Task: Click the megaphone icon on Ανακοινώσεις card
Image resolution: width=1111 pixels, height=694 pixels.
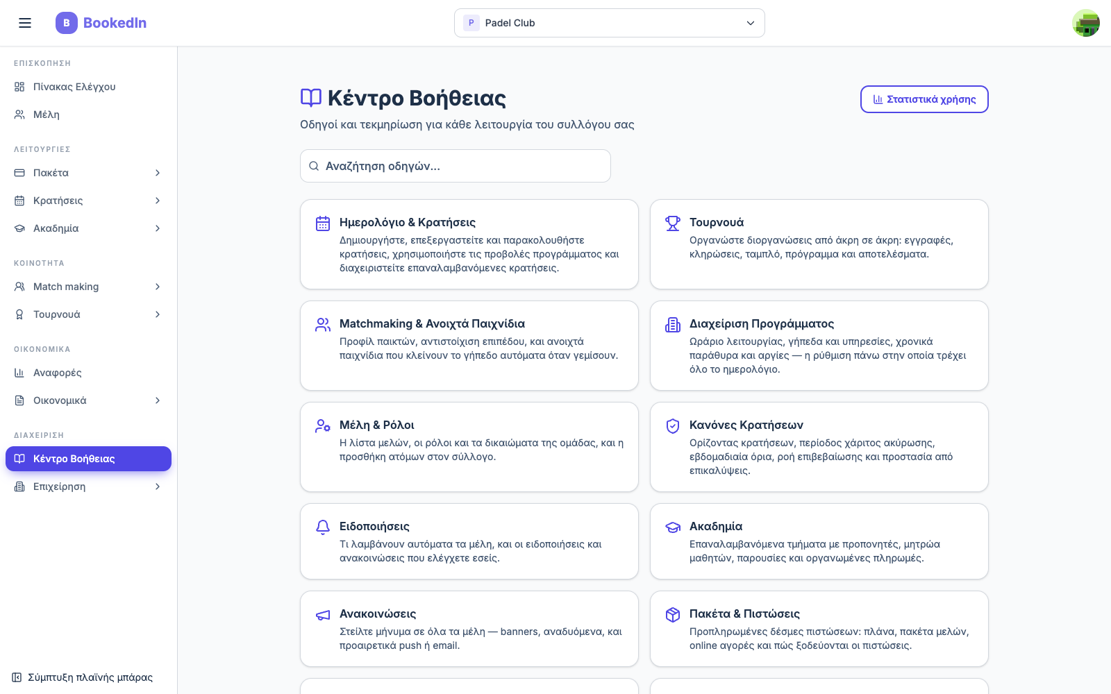Action: tap(323, 615)
